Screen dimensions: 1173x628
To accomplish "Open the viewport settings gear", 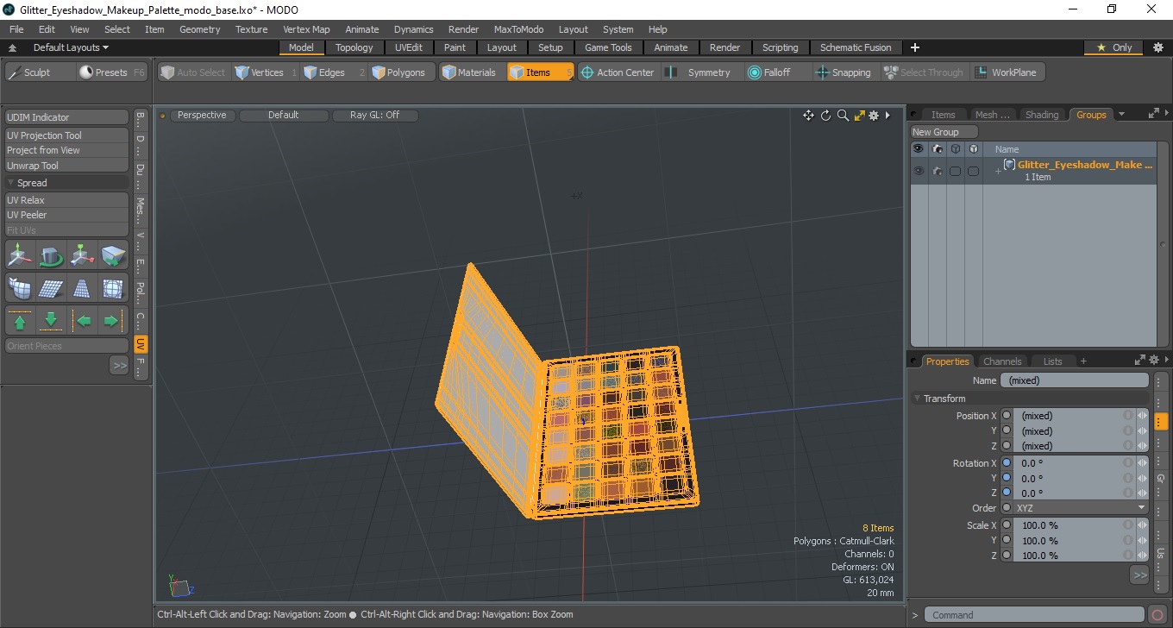I will tap(874, 116).
